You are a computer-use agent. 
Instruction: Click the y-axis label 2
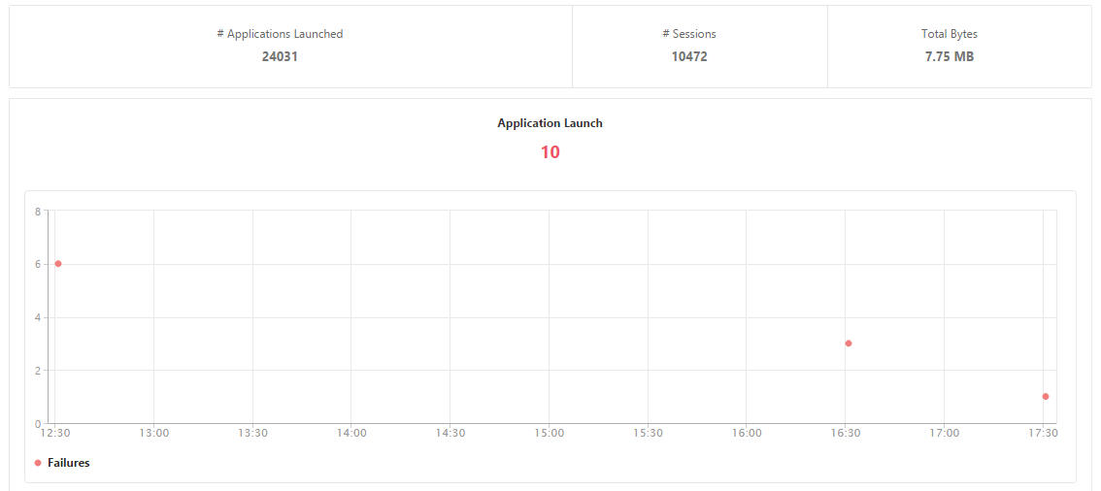(x=37, y=371)
